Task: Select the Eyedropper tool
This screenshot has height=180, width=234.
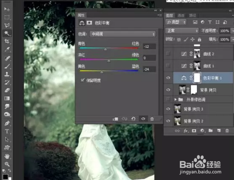Action: (x=7, y=49)
